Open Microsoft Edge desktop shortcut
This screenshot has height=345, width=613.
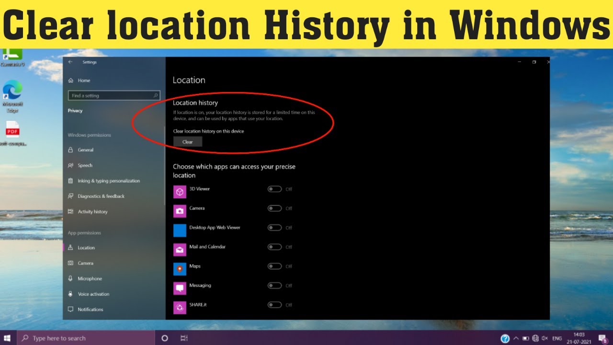pyautogui.click(x=12, y=96)
